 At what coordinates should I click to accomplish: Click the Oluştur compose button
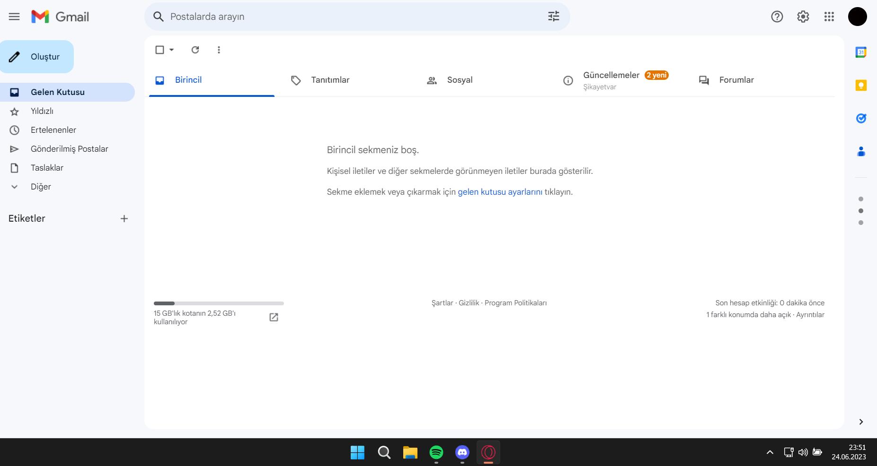37,57
